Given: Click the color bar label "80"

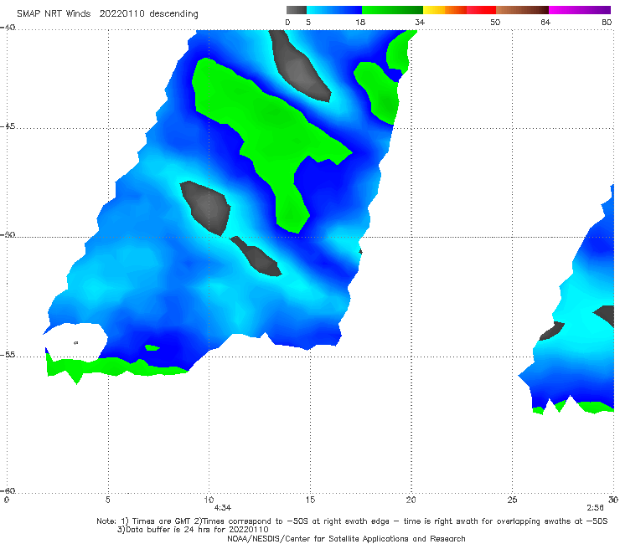Looking at the screenshot, I should click(607, 22).
